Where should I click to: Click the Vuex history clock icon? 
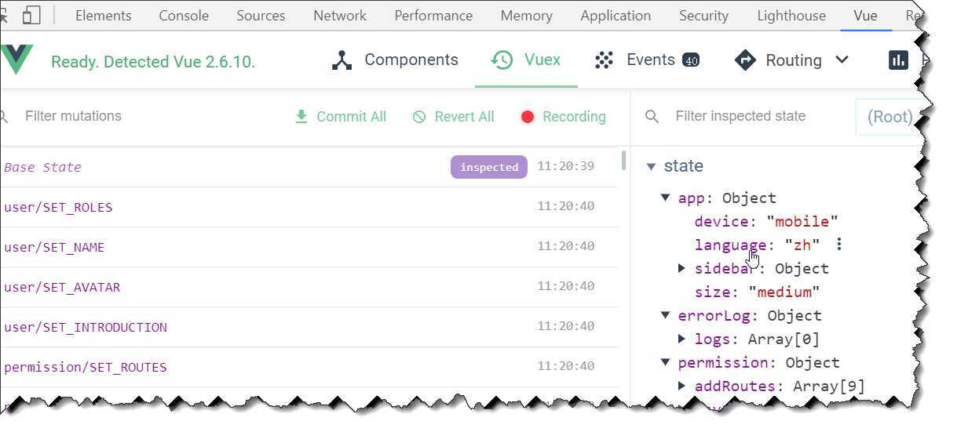(502, 60)
